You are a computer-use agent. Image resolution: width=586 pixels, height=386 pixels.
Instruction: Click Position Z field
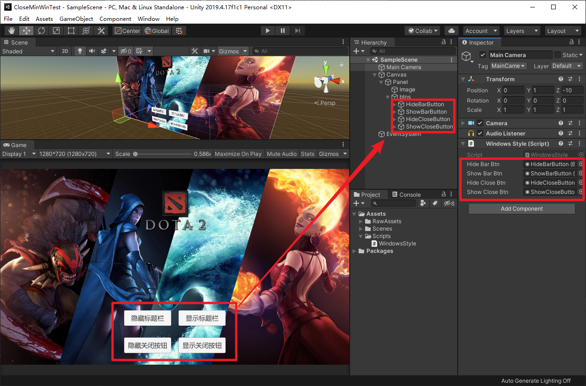(572, 90)
